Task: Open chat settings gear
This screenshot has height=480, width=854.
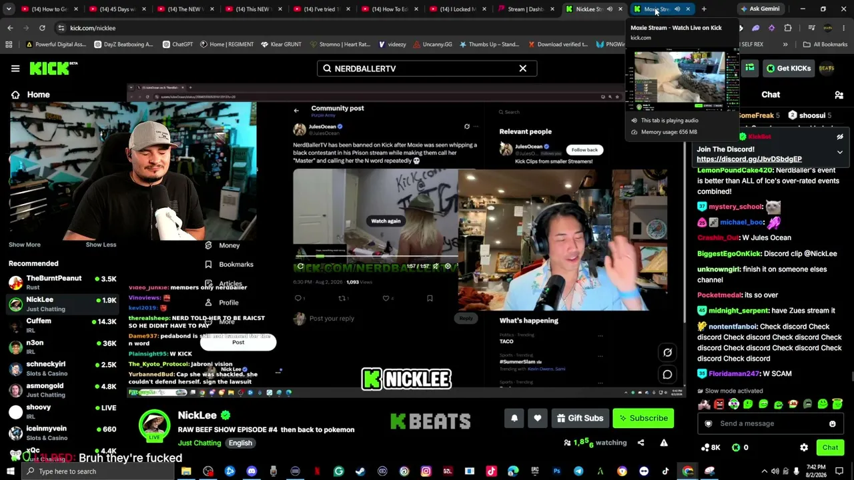Action: (x=804, y=447)
